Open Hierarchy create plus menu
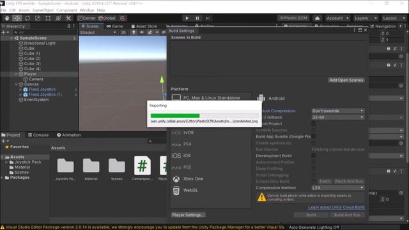Screen dimensions: 409x230 pos(5,33)
